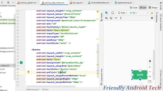The height and width of the screenshot is (91, 163).
Task: Click the expand/collapse all project tree icon
Action: click(x=2, y=3)
